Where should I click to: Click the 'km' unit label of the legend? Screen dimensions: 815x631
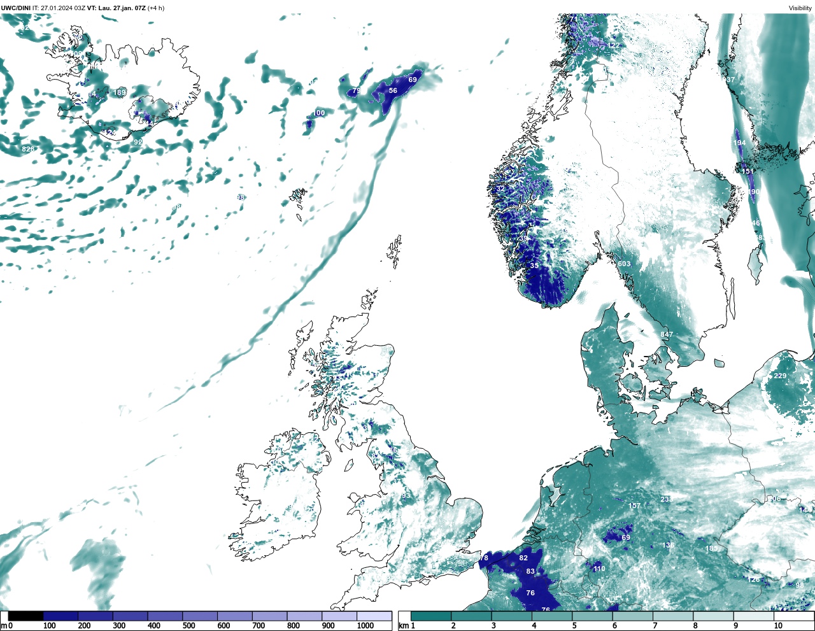pos(403,626)
